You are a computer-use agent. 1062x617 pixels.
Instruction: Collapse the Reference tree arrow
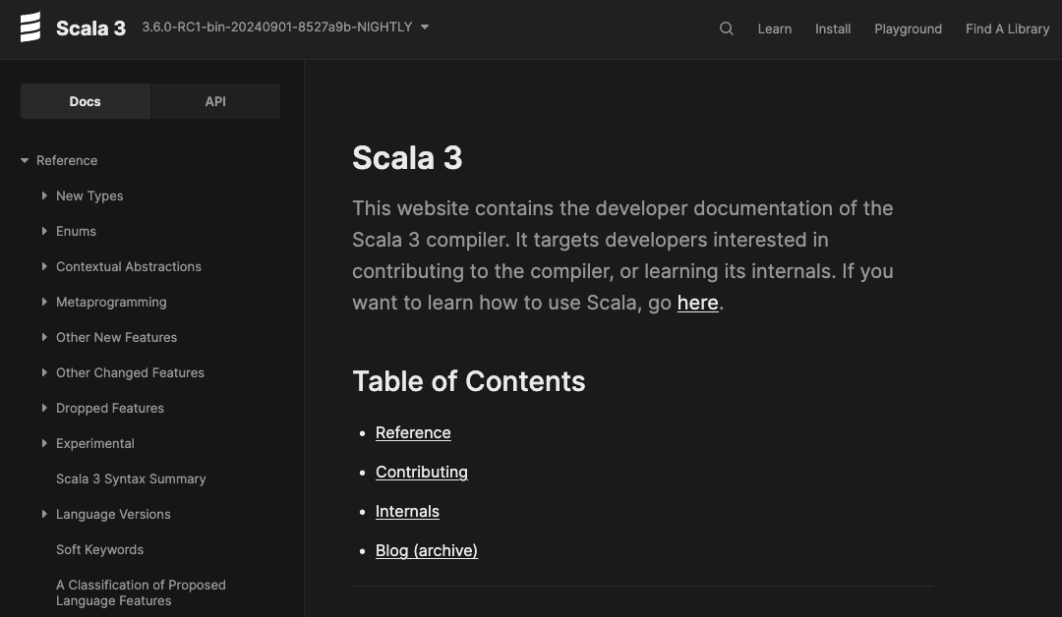click(25, 160)
